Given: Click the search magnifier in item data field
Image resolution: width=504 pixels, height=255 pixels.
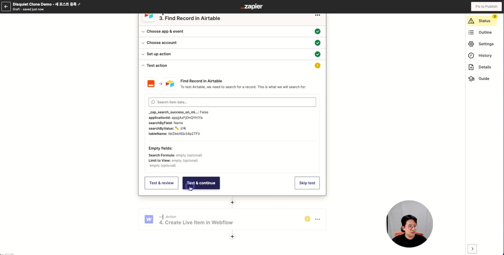Looking at the screenshot, I should [x=153, y=102].
